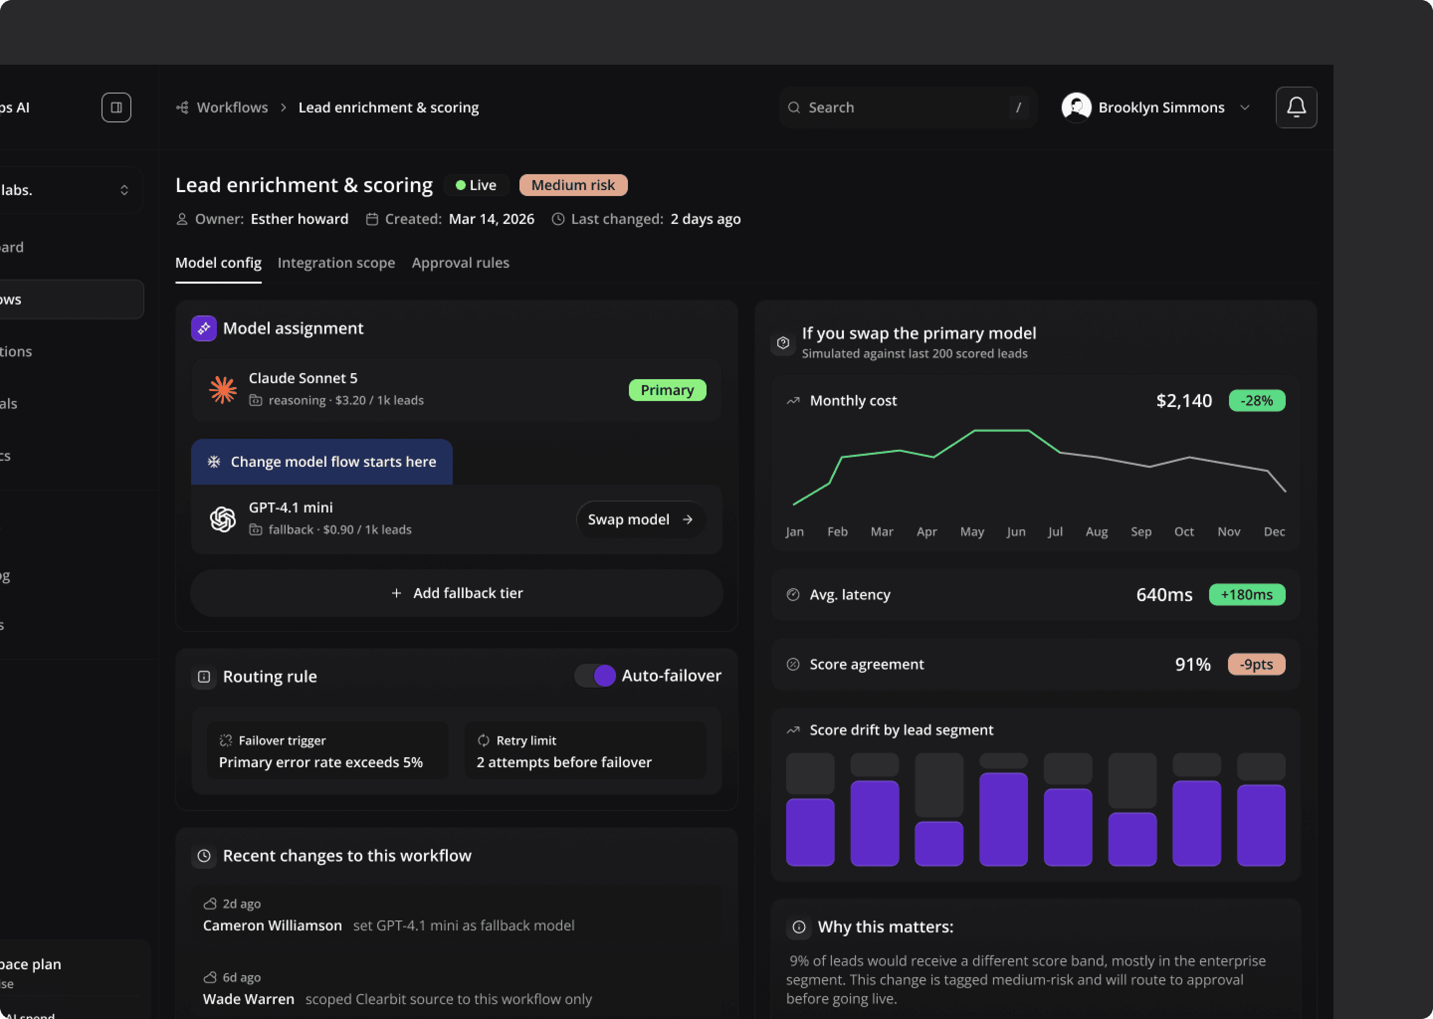Open the notifications bell

[x=1296, y=107]
